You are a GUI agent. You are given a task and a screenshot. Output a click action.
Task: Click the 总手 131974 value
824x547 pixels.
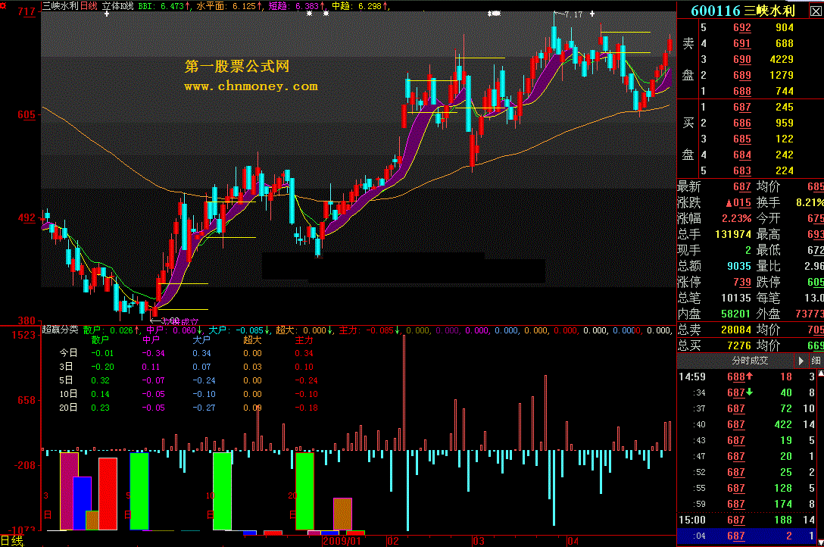(x=734, y=234)
